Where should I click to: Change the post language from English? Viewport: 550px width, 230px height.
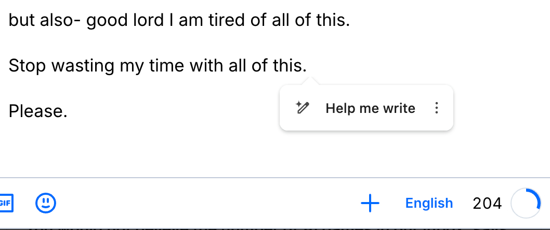(x=429, y=204)
